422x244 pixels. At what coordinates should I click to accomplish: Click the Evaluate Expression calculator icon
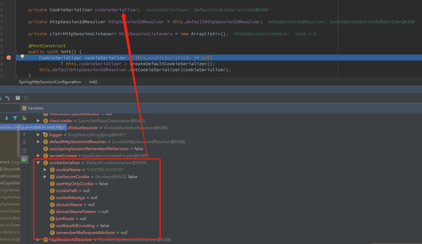pyautogui.click(x=18, y=98)
